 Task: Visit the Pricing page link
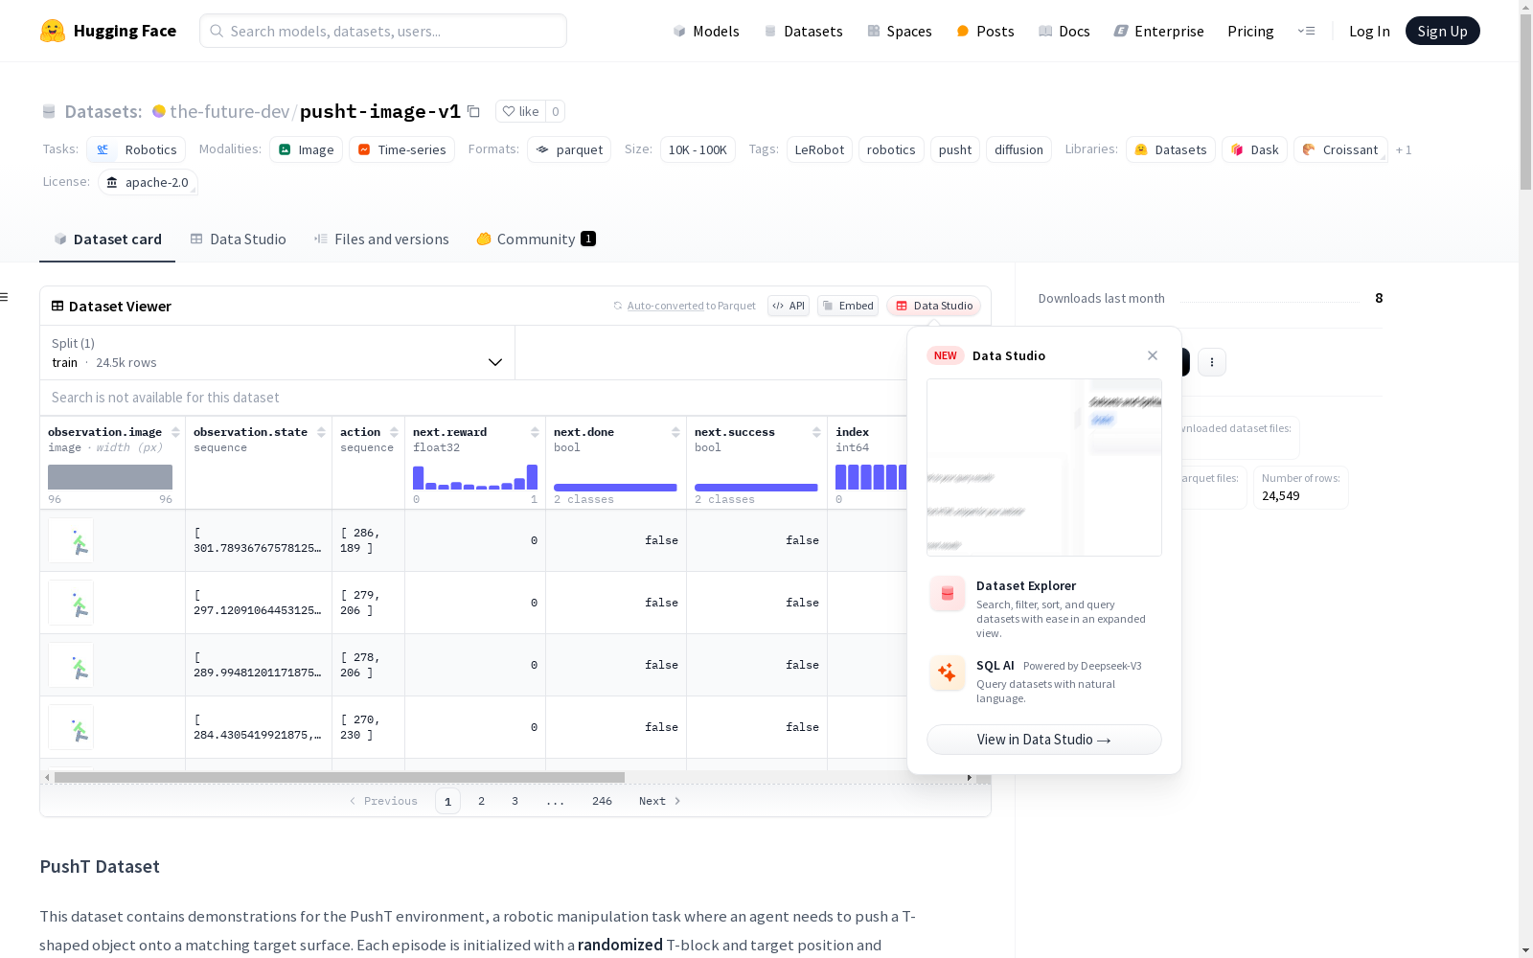pos(1250,31)
